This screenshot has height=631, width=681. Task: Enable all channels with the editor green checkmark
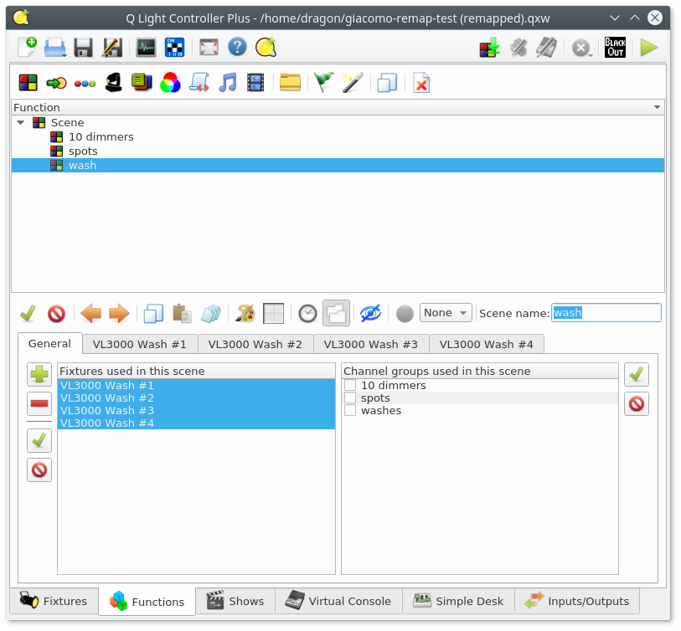pos(28,313)
